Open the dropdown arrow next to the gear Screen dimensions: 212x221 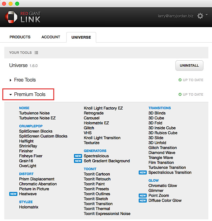[x=206, y=15]
